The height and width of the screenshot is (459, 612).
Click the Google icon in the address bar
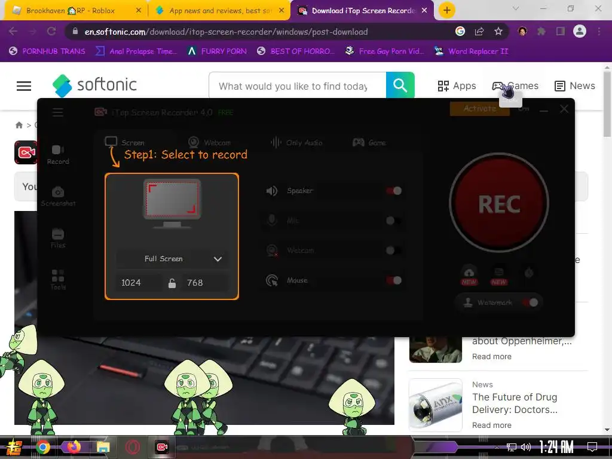pyautogui.click(x=460, y=31)
